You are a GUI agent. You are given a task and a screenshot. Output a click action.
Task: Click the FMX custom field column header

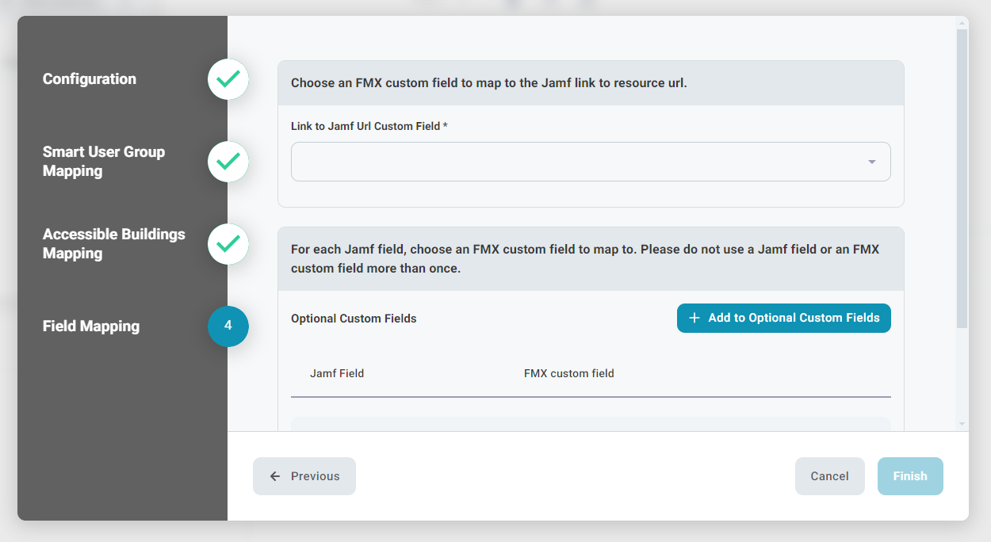click(x=569, y=373)
